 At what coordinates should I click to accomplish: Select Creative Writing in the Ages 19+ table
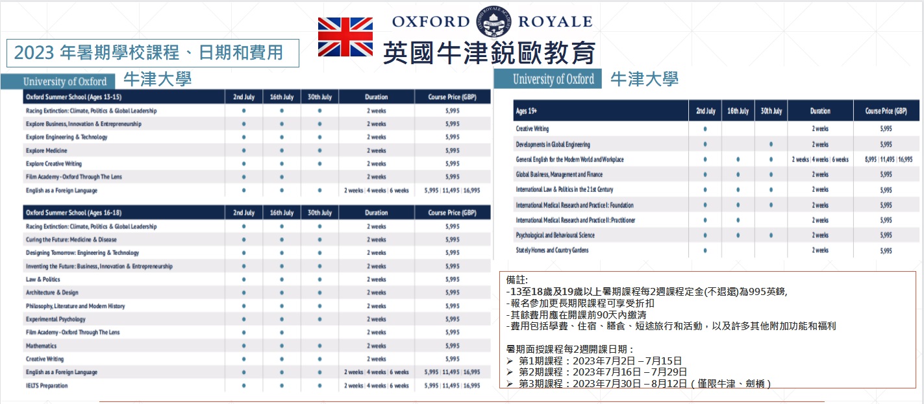tap(532, 129)
